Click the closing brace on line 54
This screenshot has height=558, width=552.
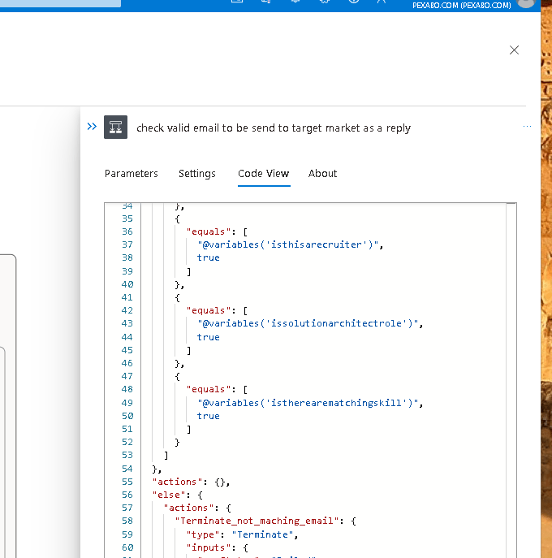pyautogui.click(x=157, y=469)
